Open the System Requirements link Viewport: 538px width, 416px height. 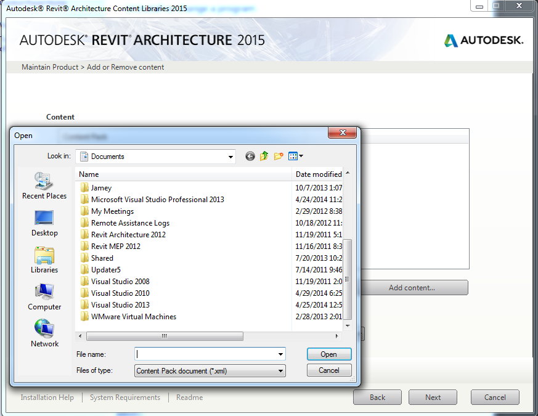pyautogui.click(x=125, y=398)
